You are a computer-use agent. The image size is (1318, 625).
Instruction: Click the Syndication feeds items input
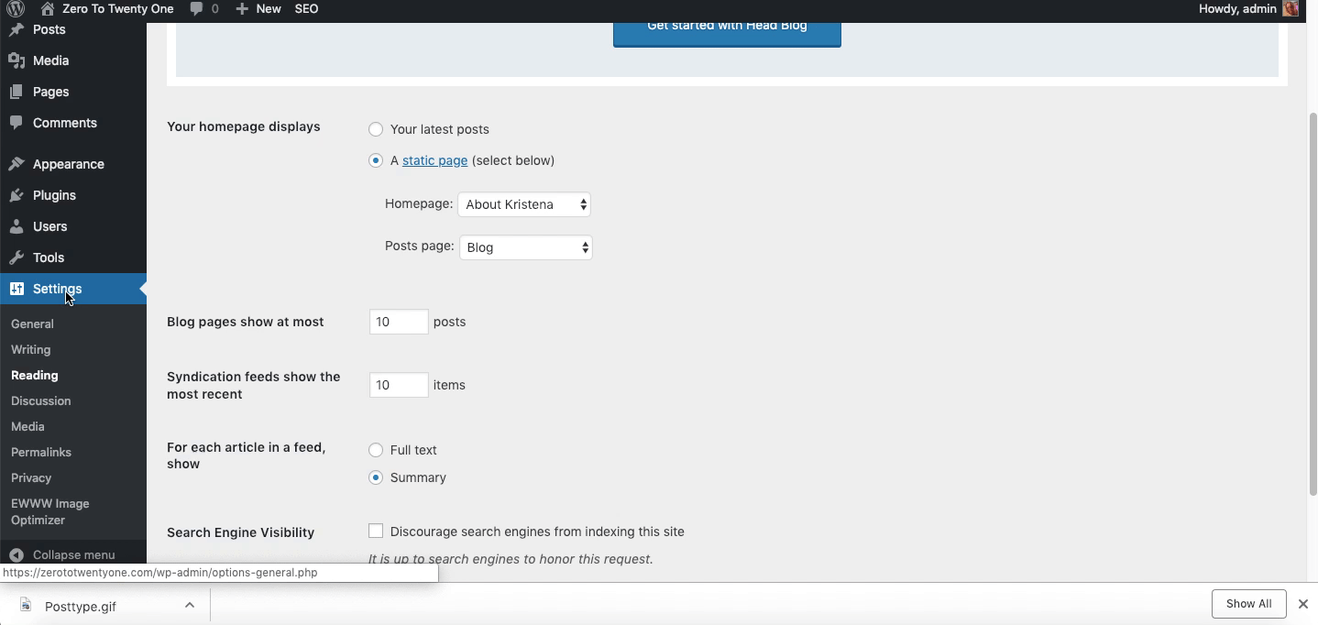point(399,385)
